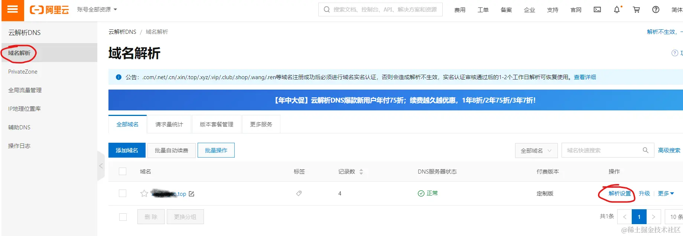Open the orange hamburger menu
The image size is (683, 236).
point(13,10)
